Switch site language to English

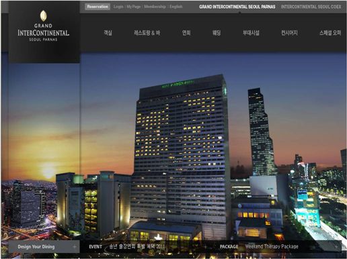[176, 7]
